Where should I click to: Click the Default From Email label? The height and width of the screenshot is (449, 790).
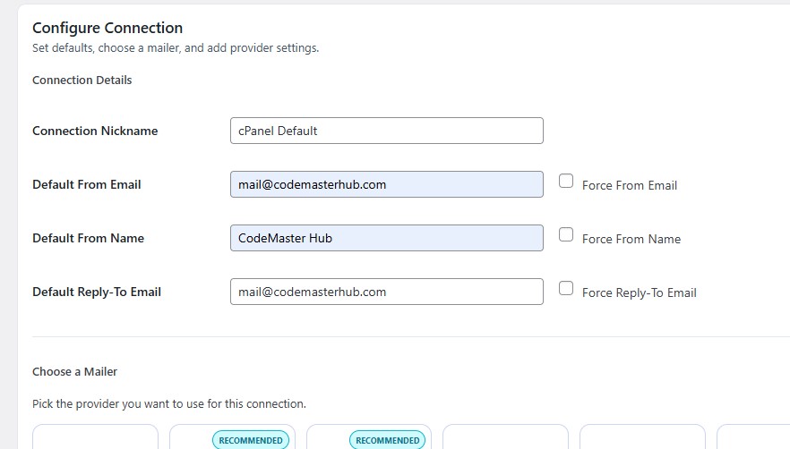[87, 184]
